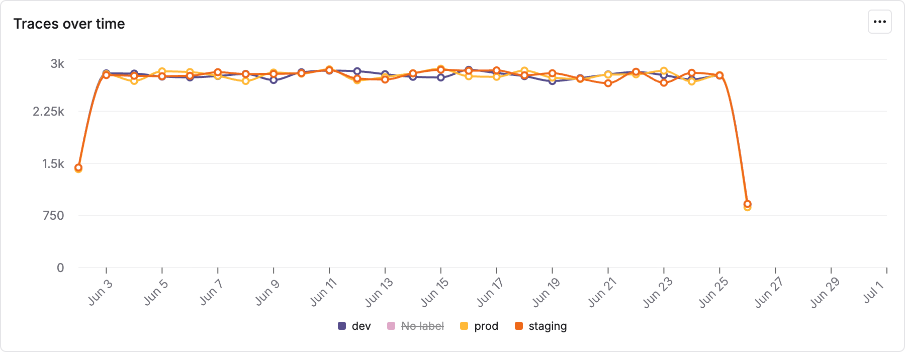Click the first data point near Jun 2

click(x=78, y=167)
